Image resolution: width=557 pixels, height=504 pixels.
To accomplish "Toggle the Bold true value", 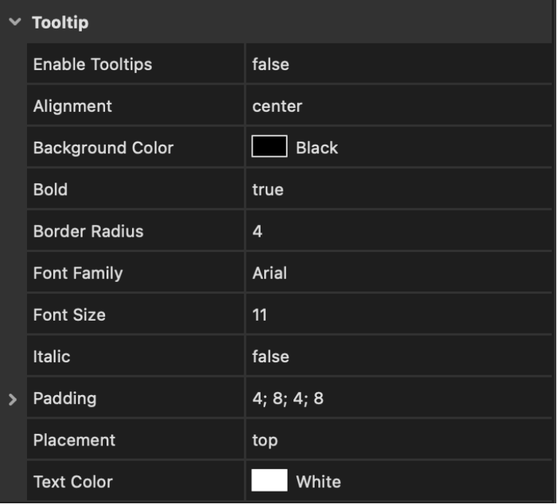I will [268, 190].
